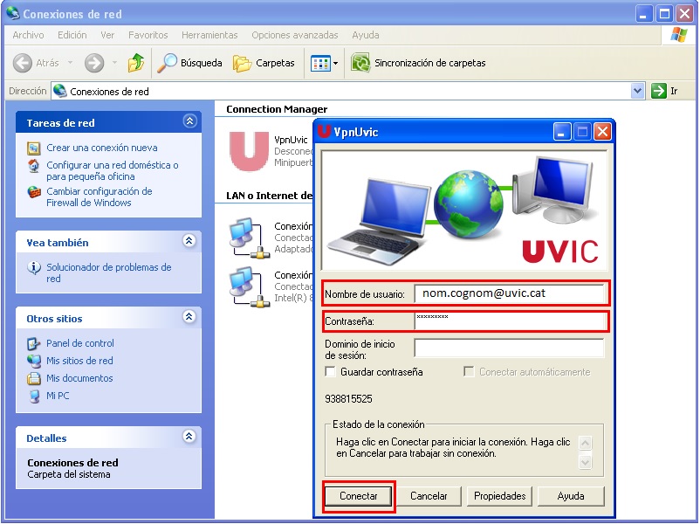
Task: Click Crear una conexión nueva icon
Action: pos(33,148)
